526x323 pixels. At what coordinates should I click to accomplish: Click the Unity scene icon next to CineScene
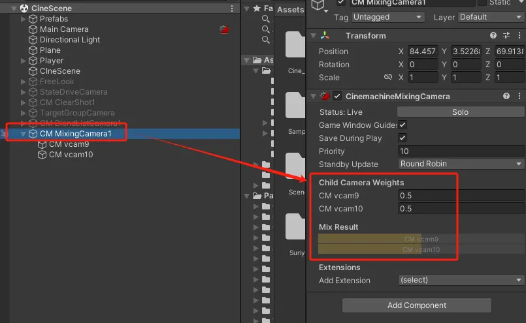coord(24,8)
